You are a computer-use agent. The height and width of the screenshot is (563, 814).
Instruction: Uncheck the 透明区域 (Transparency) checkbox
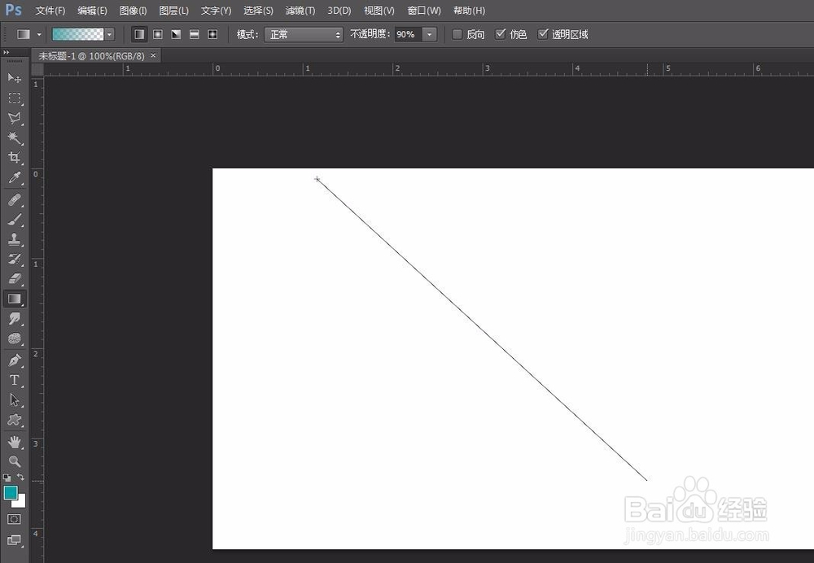tap(543, 34)
